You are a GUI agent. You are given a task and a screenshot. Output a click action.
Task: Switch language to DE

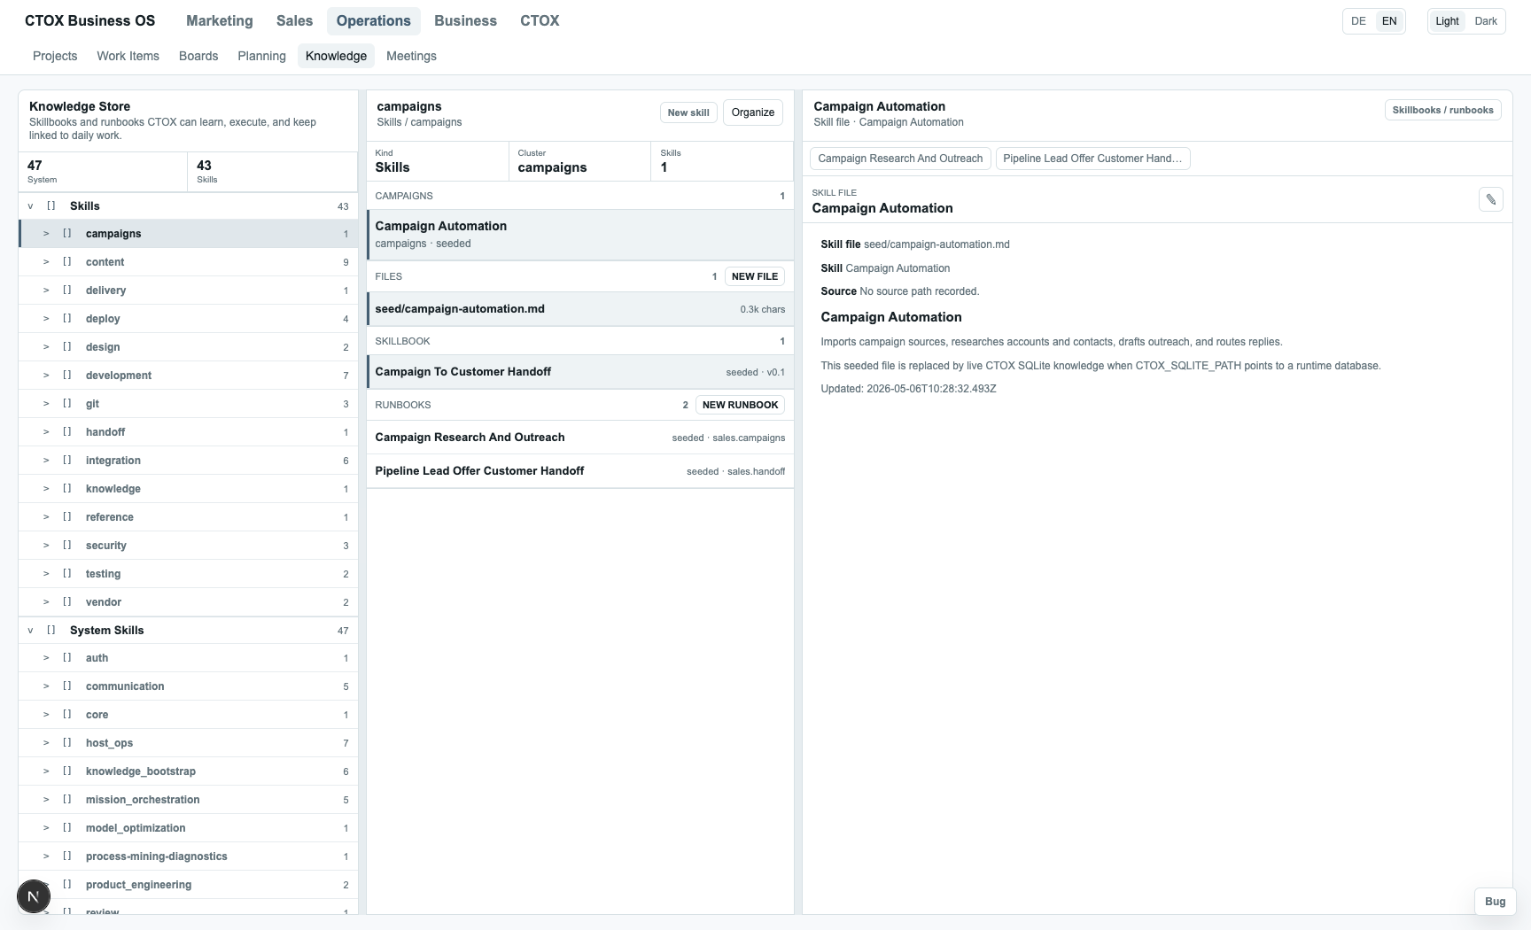coord(1358,21)
